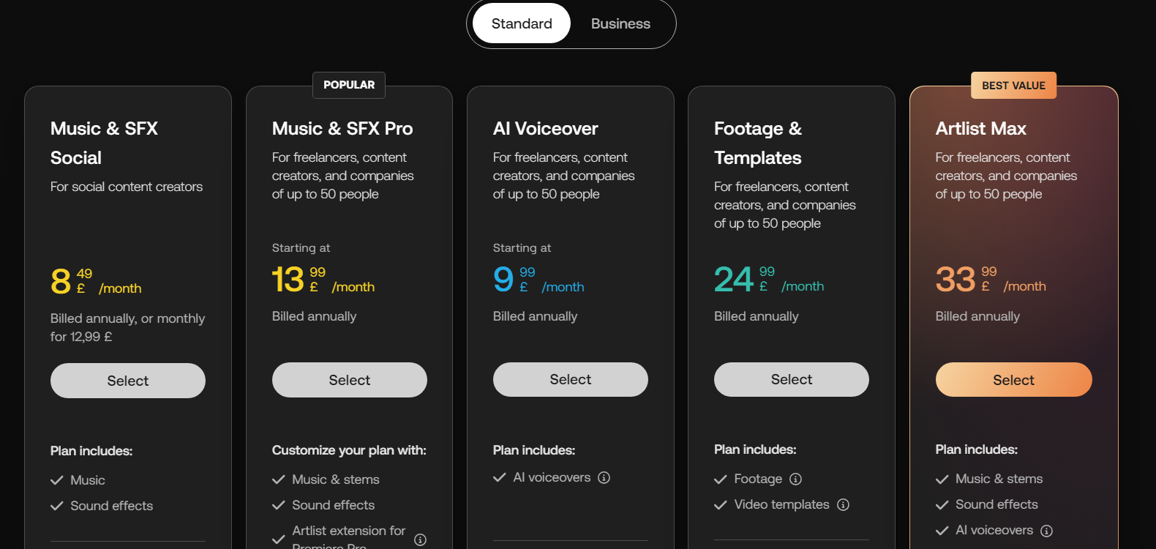Select the Artlist Max plan
This screenshot has height=549, width=1156.
pyautogui.click(x=1013, y=380)
